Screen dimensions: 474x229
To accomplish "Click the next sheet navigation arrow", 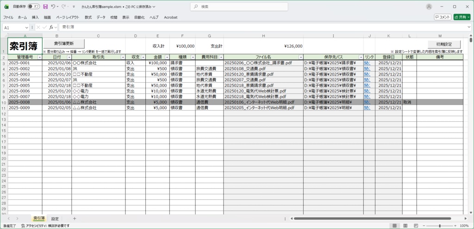I will tap(17, 218).
